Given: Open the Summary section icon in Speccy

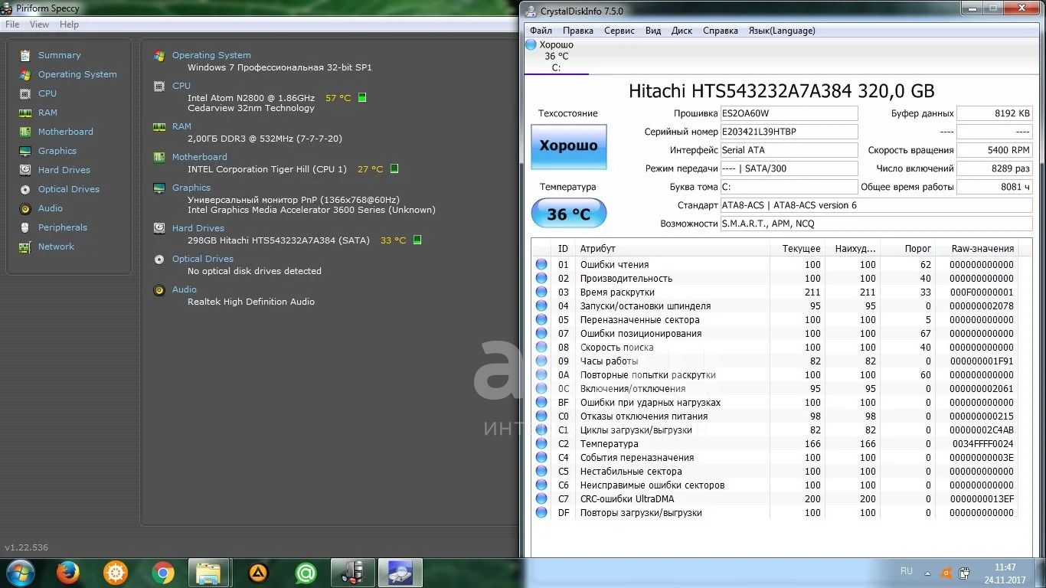Looking at the screenshot, I should [x=25, y=55].
